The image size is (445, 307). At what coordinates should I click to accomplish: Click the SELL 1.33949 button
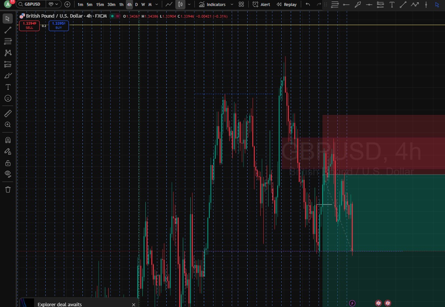coord(29,25)
